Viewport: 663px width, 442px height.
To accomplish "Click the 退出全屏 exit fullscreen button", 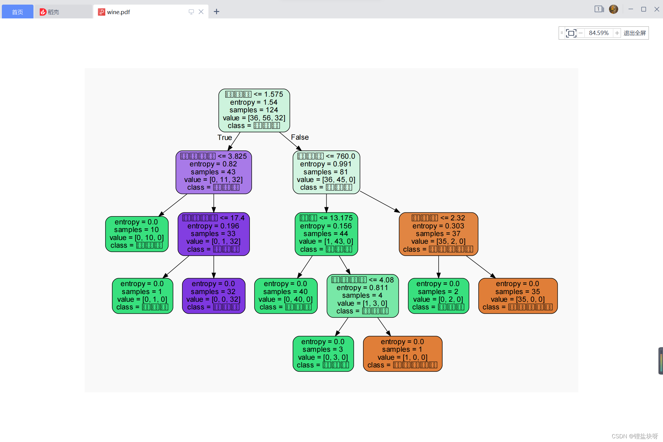I will [x=635, y=33].
